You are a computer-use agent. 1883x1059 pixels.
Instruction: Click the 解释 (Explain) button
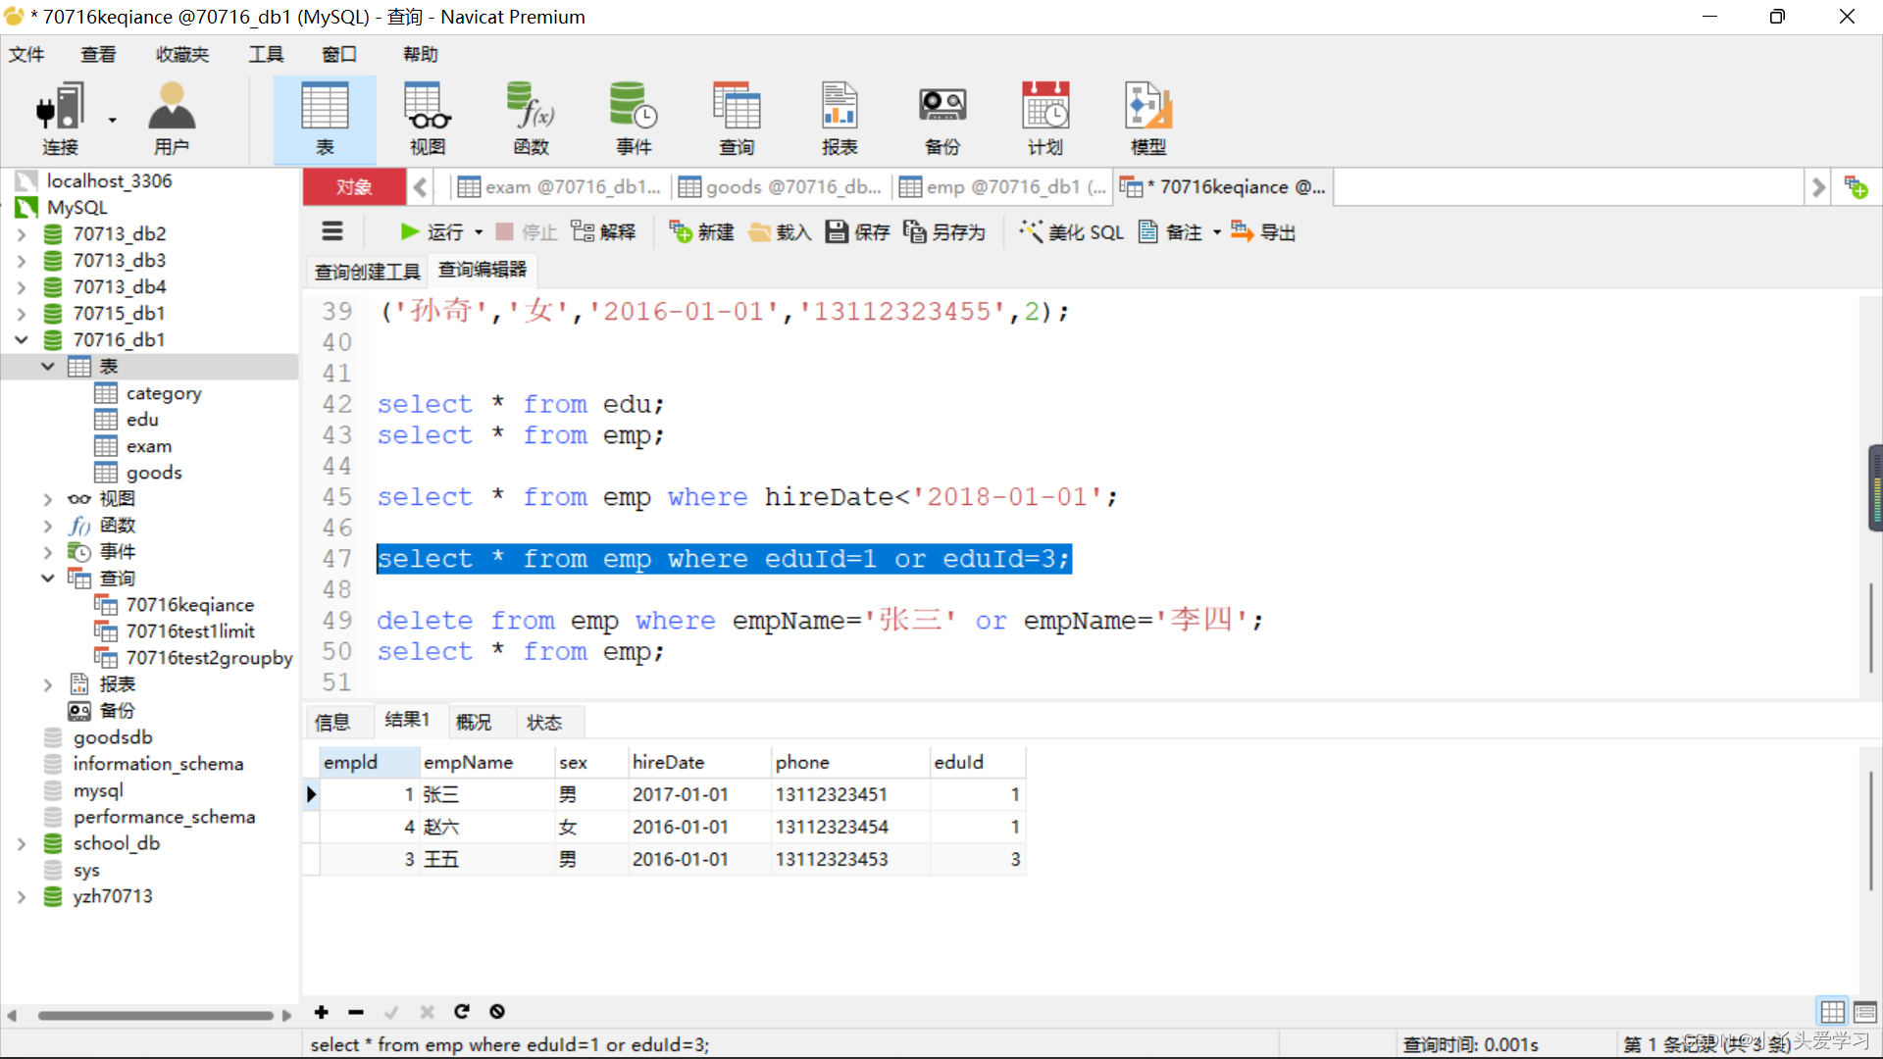coord(603,231)
